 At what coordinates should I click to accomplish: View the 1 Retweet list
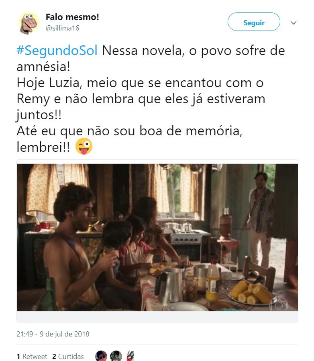(x=32, y=357)
